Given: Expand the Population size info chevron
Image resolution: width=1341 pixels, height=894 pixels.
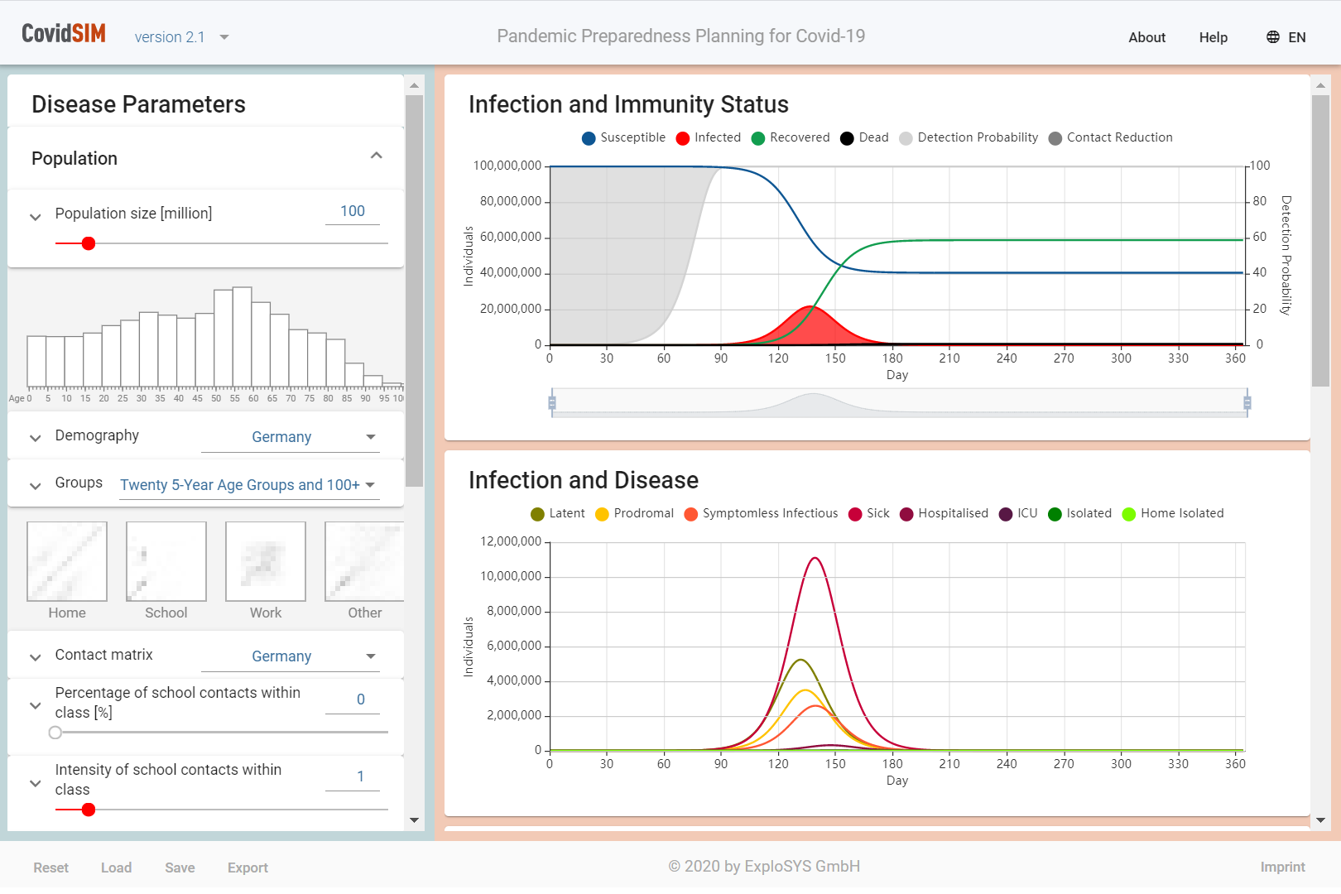Looking at the screenshot, I should (36, 217).
